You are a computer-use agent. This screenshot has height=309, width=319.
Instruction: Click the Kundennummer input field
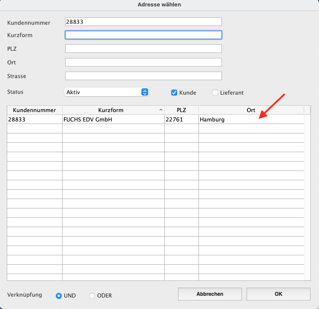143,22
